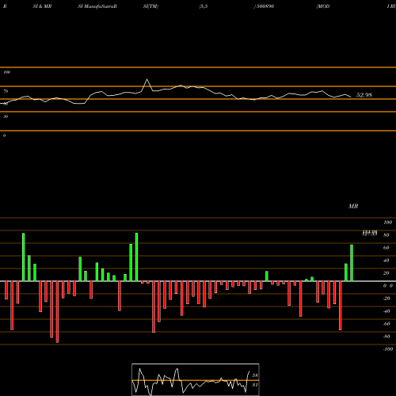Open the mini RSI overview chart thumbnail

tap(196, 379)
